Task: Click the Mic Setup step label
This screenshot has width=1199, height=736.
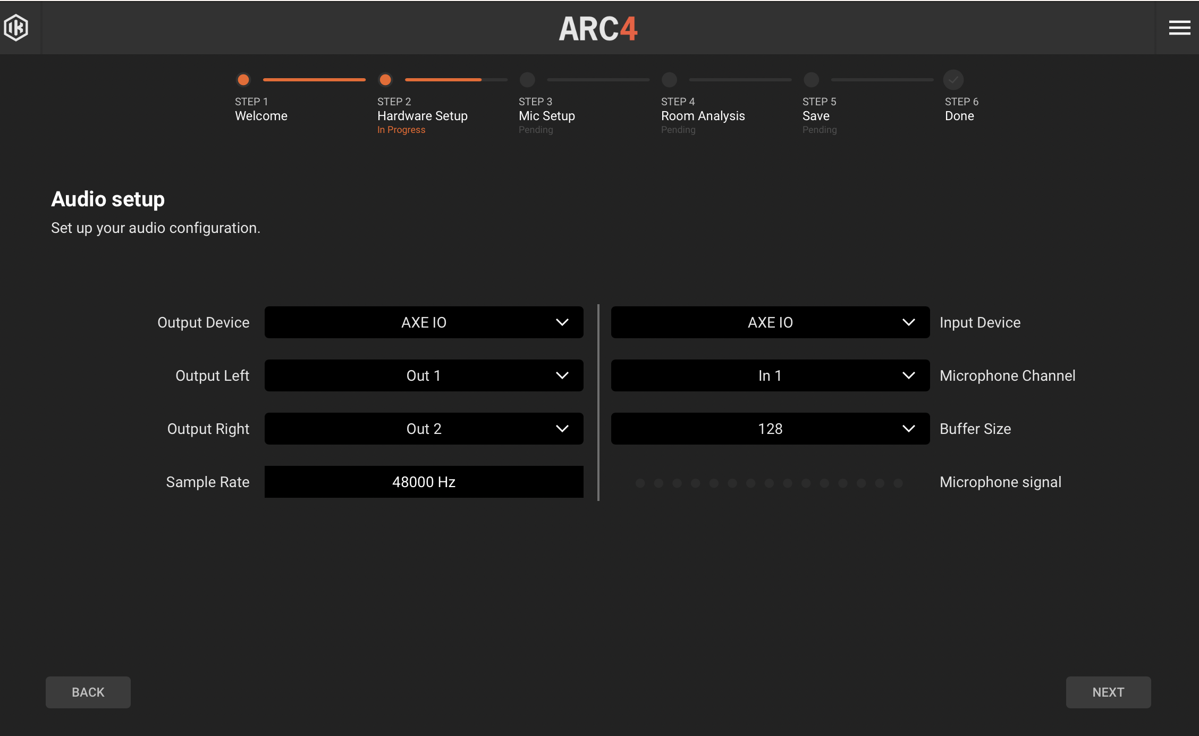Action: pos(547,116)
